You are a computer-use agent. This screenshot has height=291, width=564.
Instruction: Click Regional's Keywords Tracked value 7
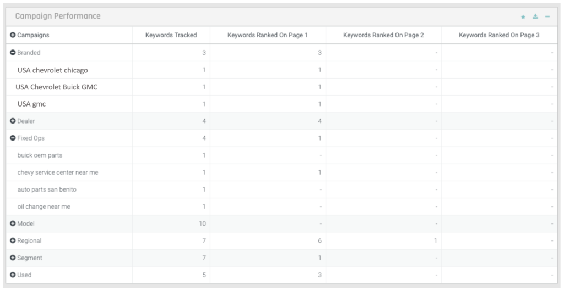(204, 241)
